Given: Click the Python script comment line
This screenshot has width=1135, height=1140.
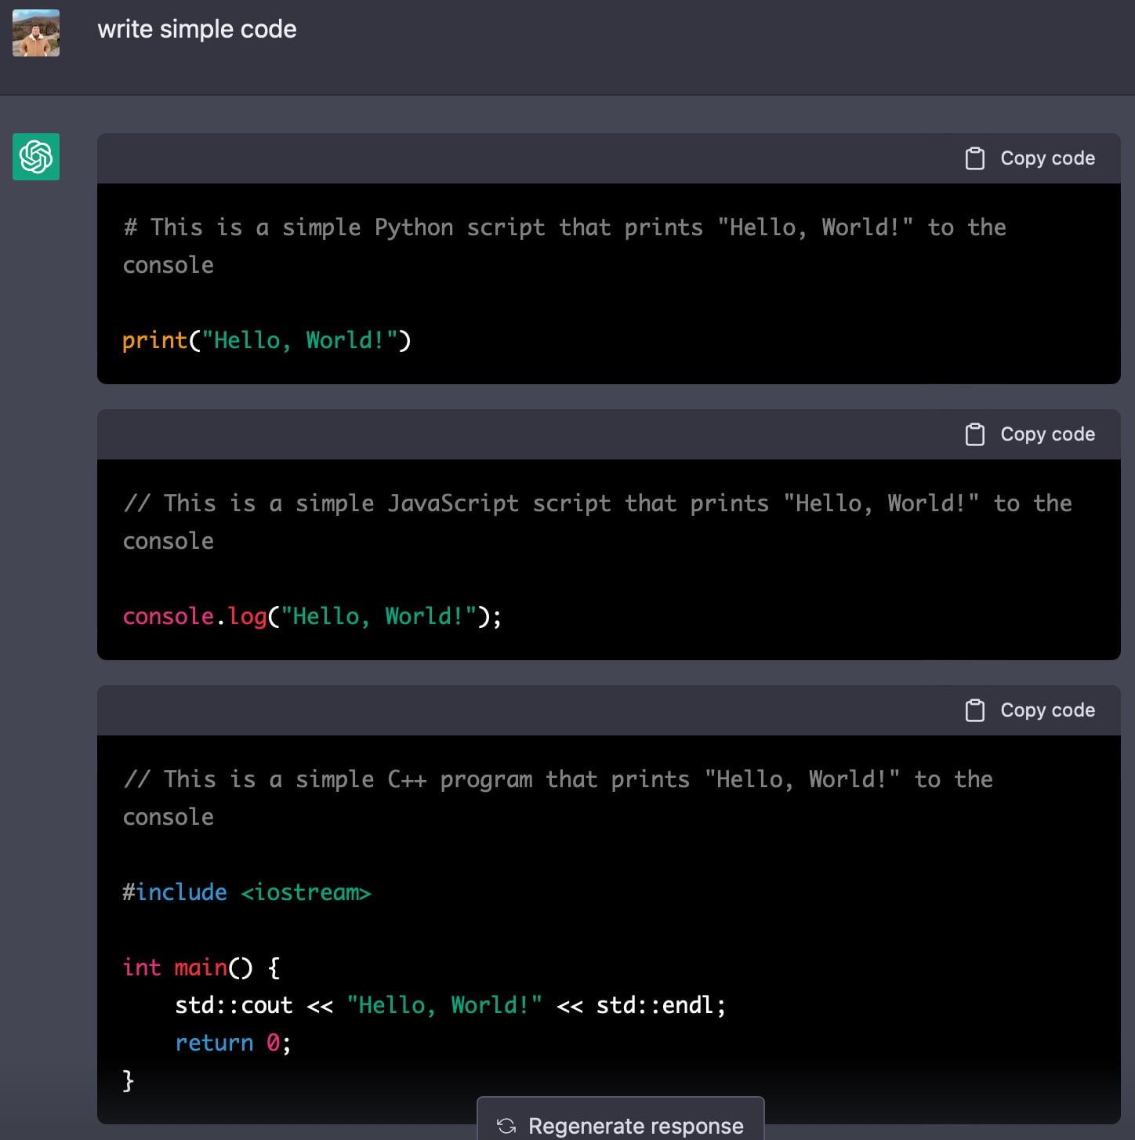Looking at the screenshot, I should [x=564, y=227].
